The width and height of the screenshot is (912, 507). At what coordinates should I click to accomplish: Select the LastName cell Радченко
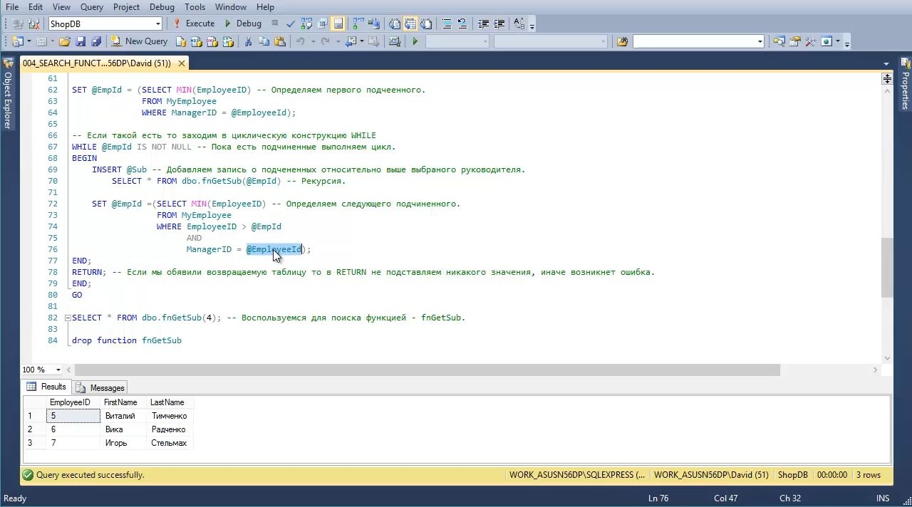click(169, 429)
